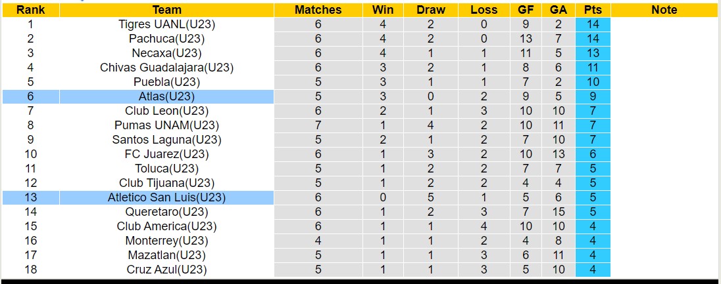Screen dimensions: 721x284
Task: Sort by the Pts column header
Action: click(x=593, y=10)
